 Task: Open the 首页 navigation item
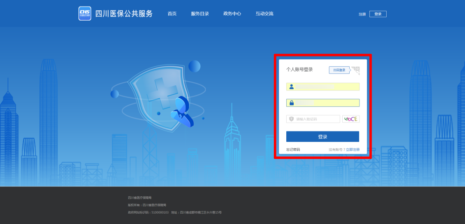[x=172, y=14]
